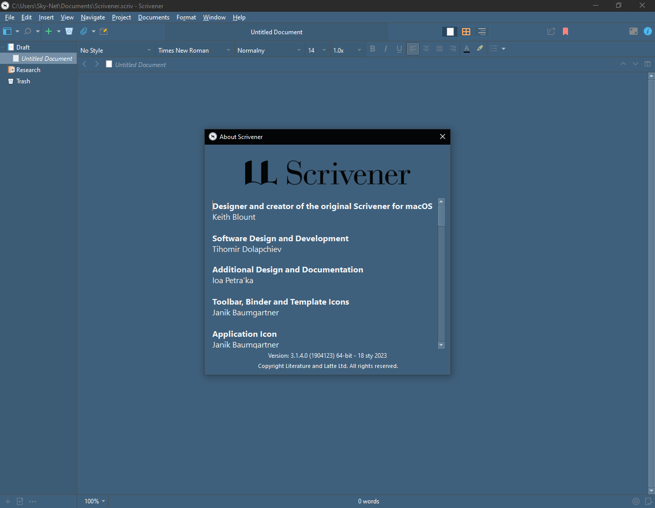This screenshot has width=655, height=508.
Task: Close the About Scrivener dialog
Action: tap(443, 136)
